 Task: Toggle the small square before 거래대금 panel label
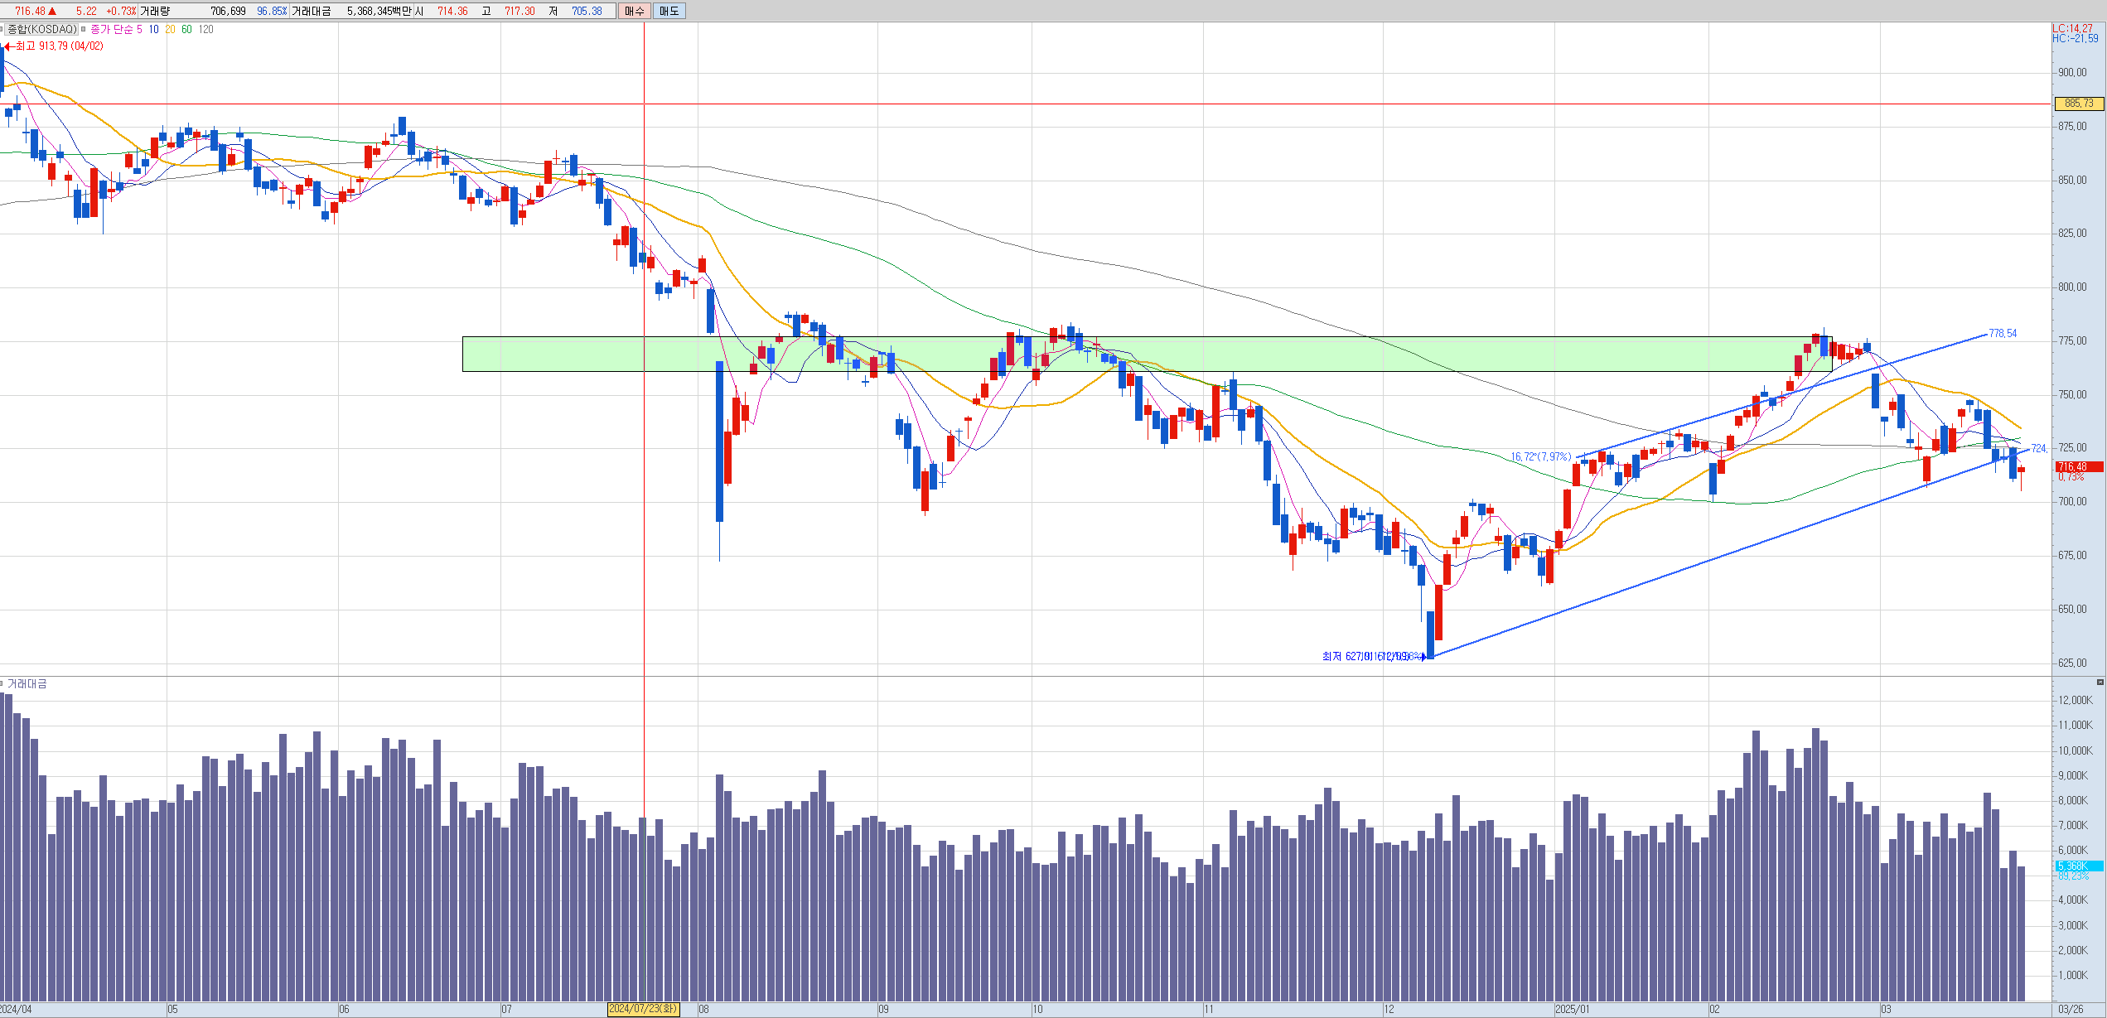2,684
